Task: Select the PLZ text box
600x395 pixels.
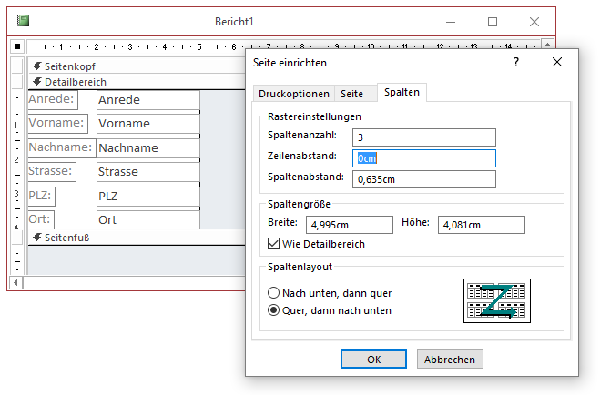Action: pos(148,197)
